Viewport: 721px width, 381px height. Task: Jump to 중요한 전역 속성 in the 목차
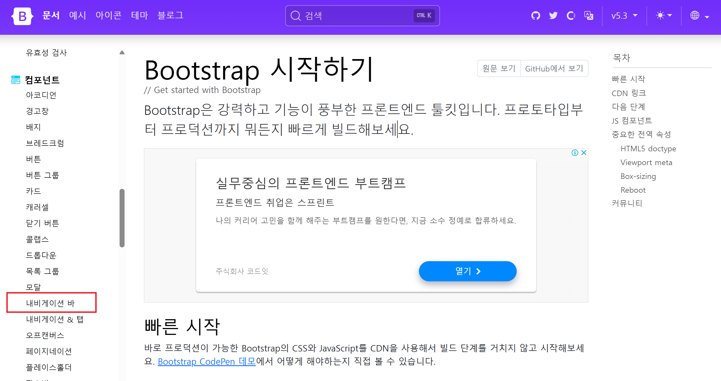641,134
